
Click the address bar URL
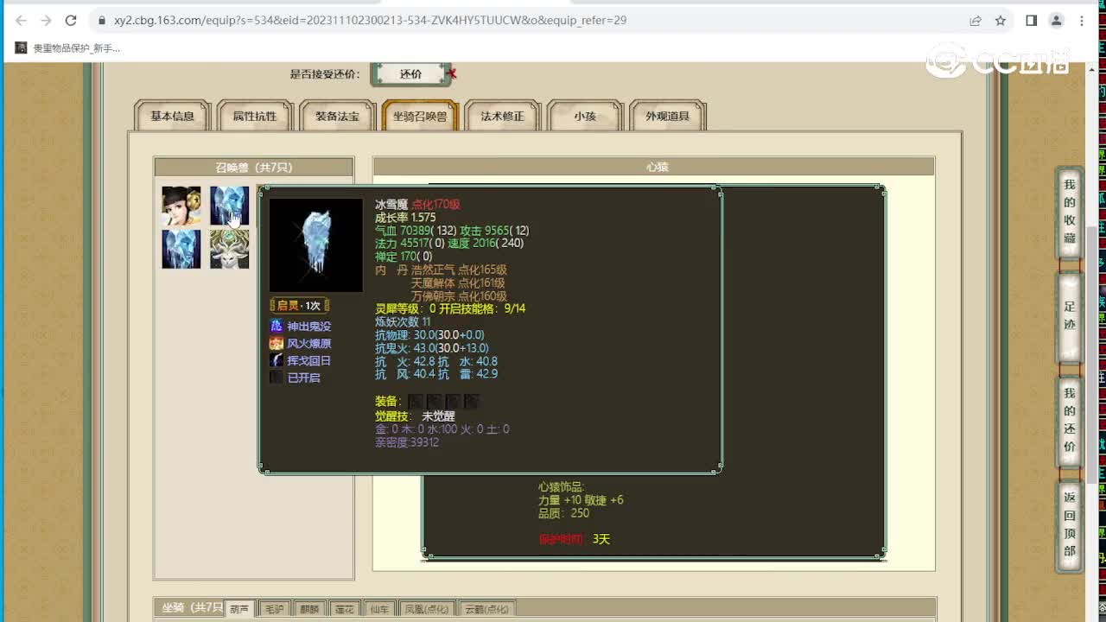(370, 20)
